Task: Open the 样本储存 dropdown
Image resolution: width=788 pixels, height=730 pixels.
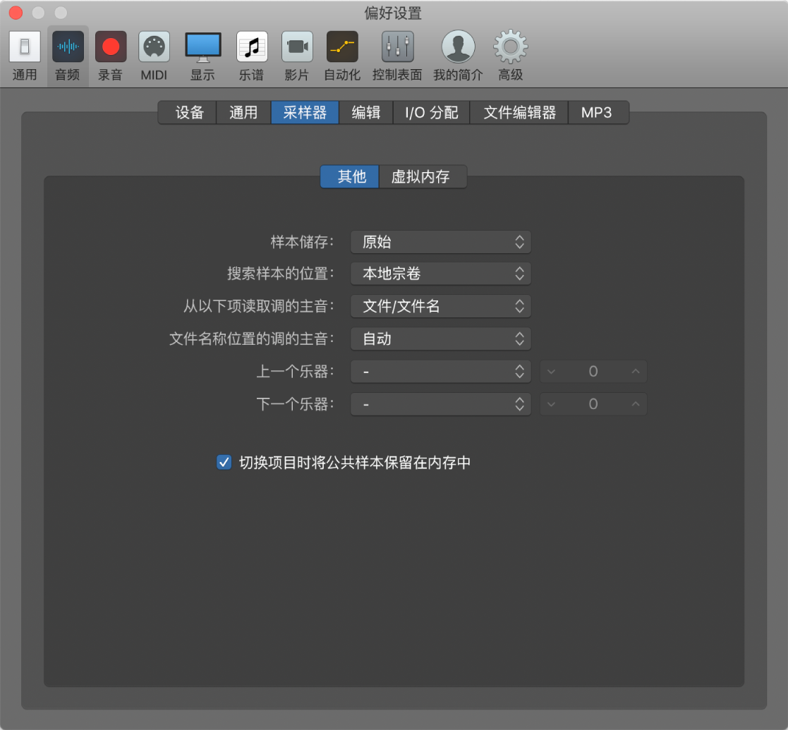Action: pyautogui.click(x=440, y=242)
